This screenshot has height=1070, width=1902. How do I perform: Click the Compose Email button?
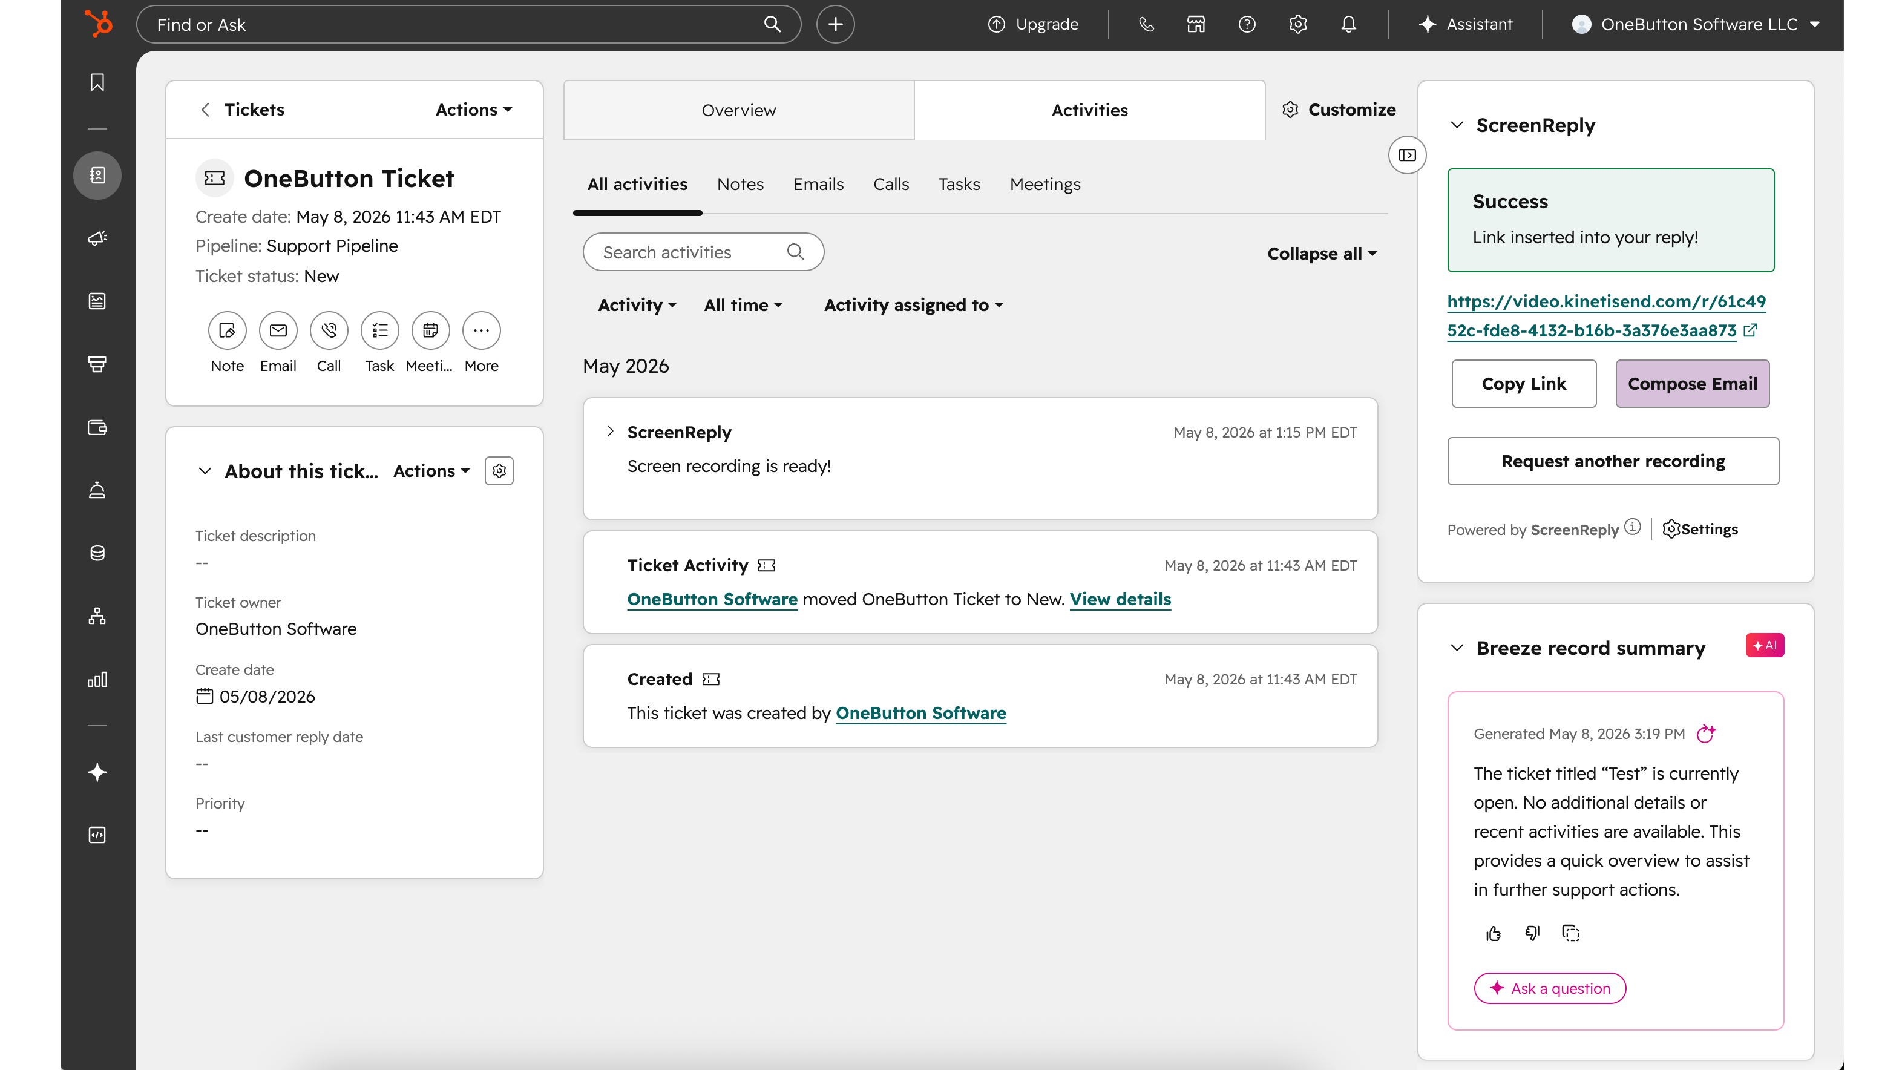coord(1691,383)
